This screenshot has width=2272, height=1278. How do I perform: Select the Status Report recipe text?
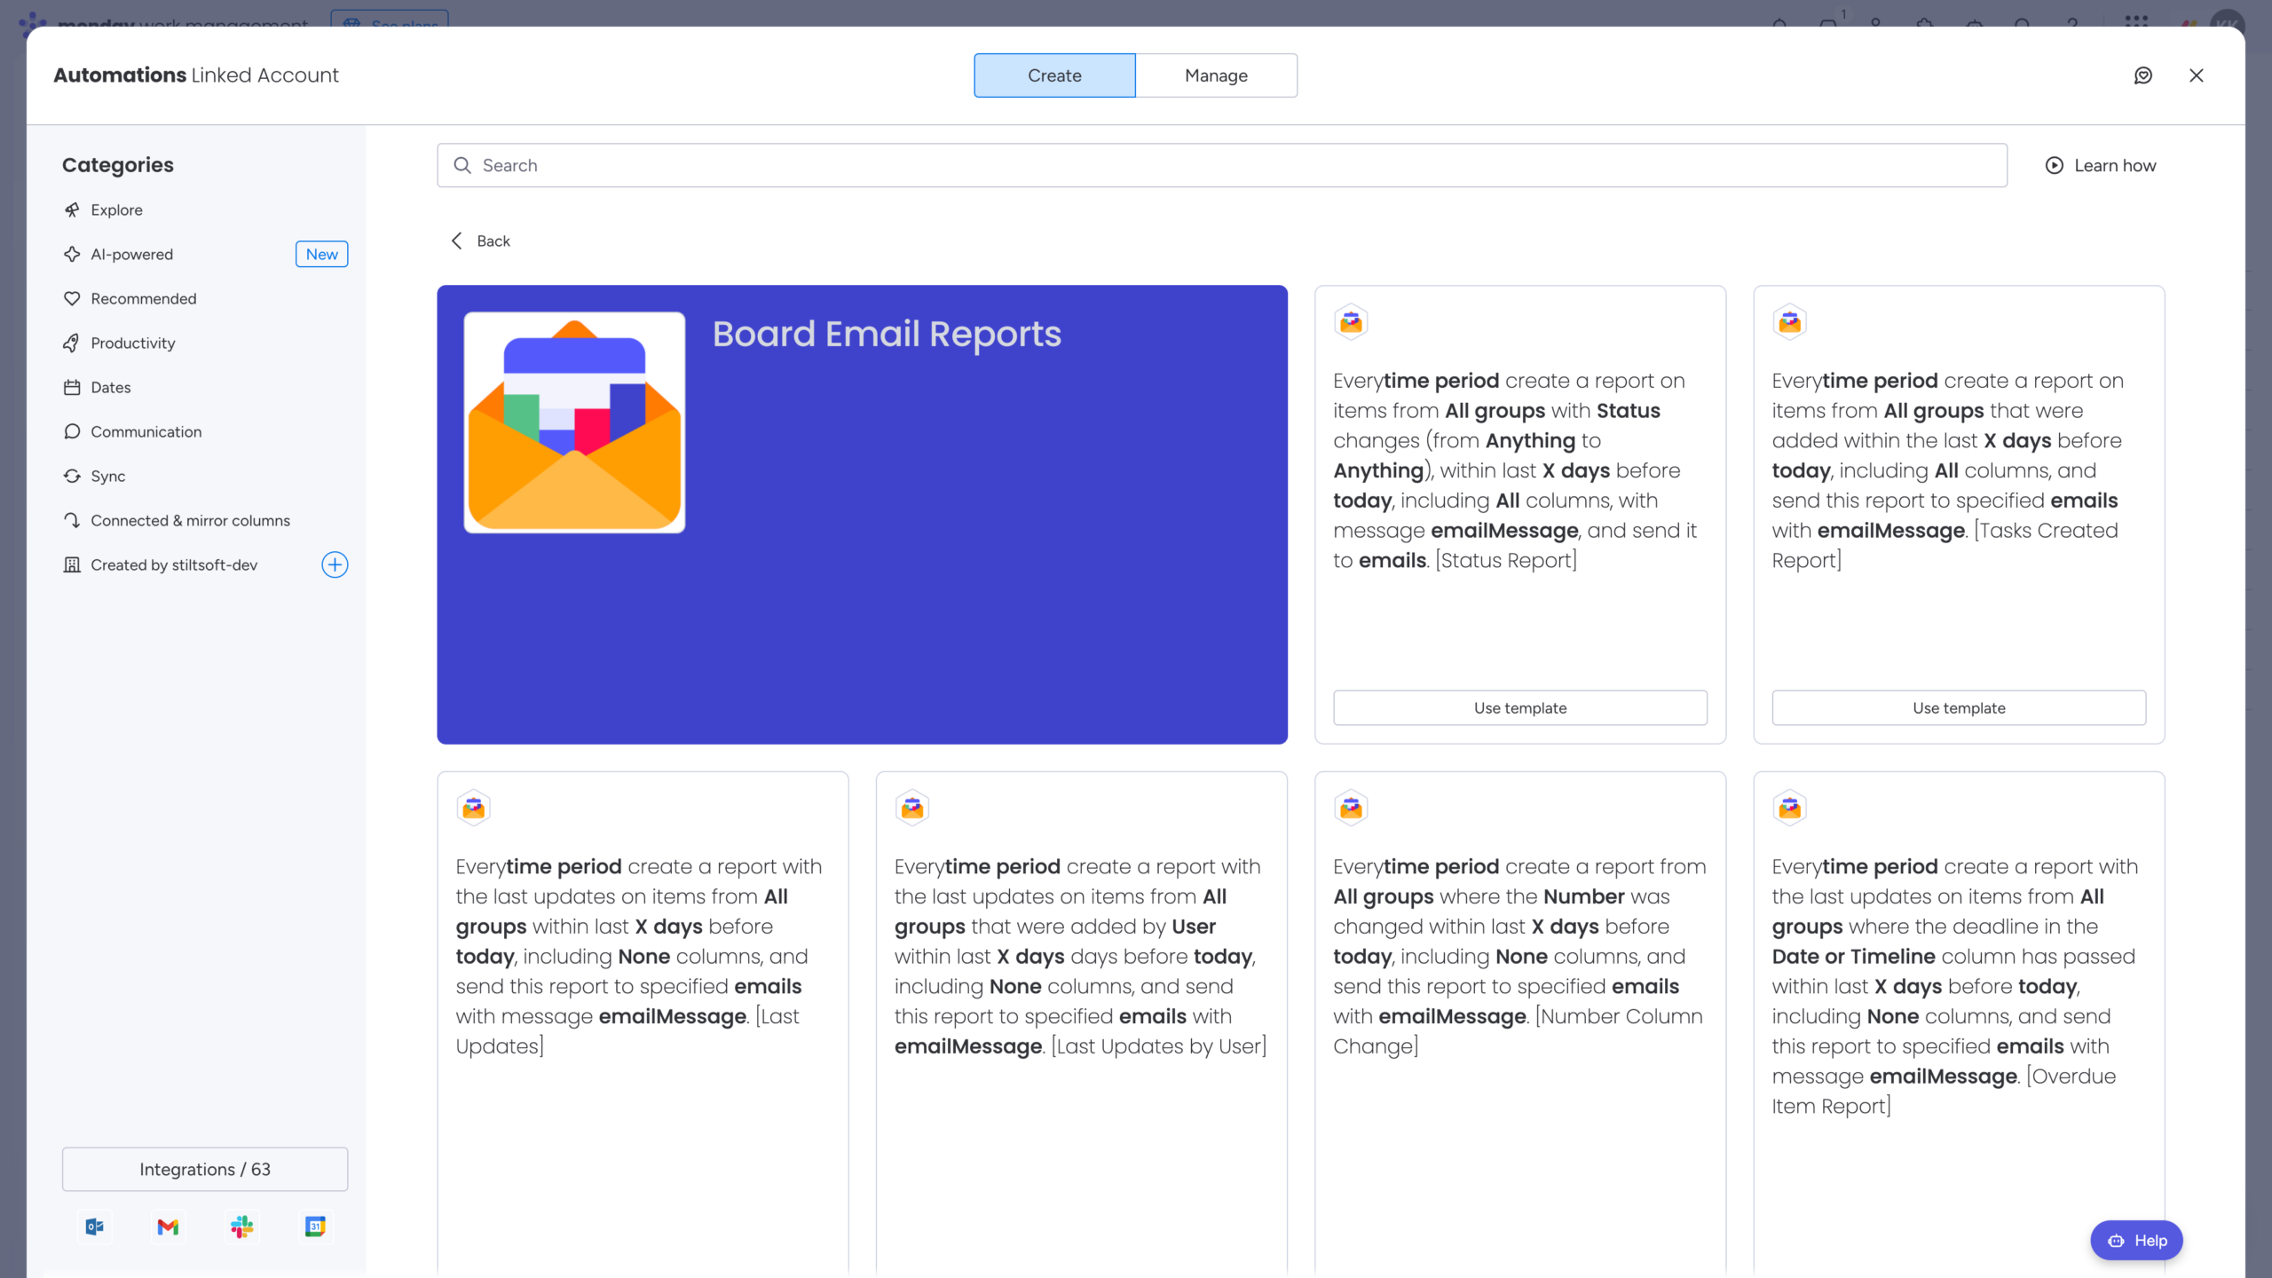tap(1515, 470)
